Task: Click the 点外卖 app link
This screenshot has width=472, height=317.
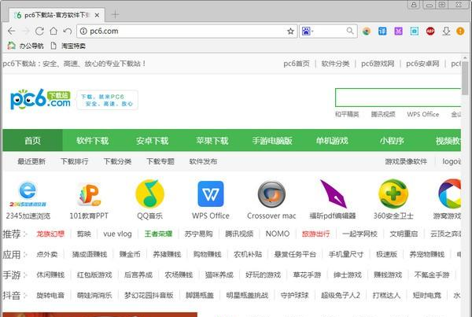Action: tap(46, 254)
